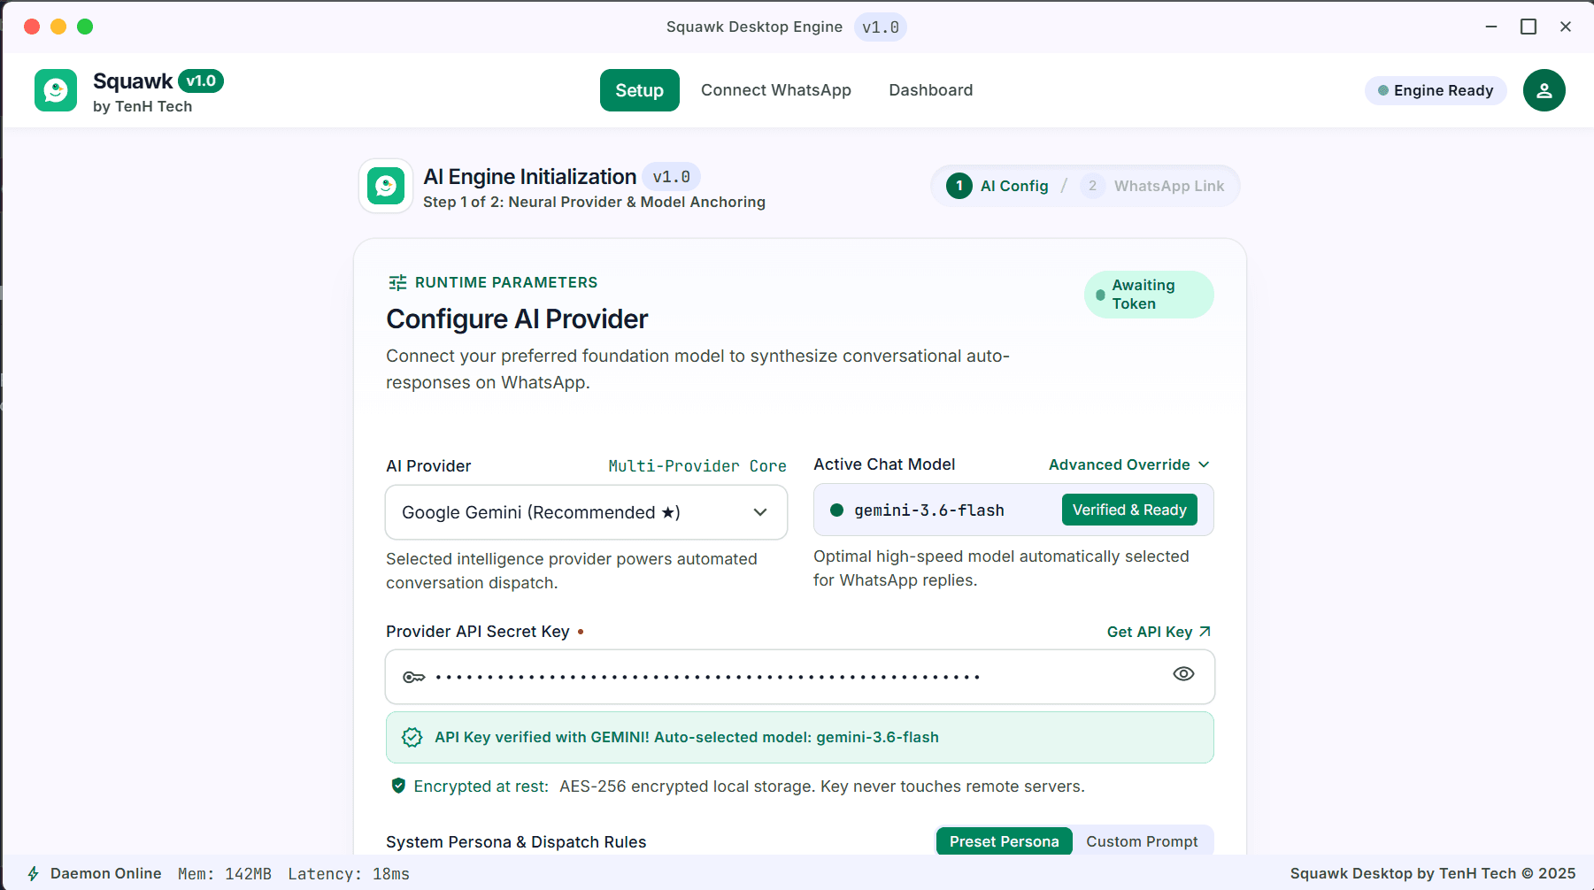
Task: Go to Connect WhatsApp tab
Action: pos(776,90)
